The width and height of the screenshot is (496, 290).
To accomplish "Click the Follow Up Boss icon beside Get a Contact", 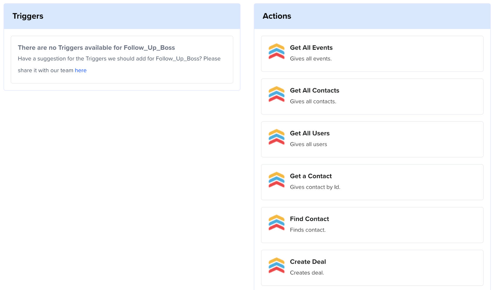I will click(x=276, y=180).
